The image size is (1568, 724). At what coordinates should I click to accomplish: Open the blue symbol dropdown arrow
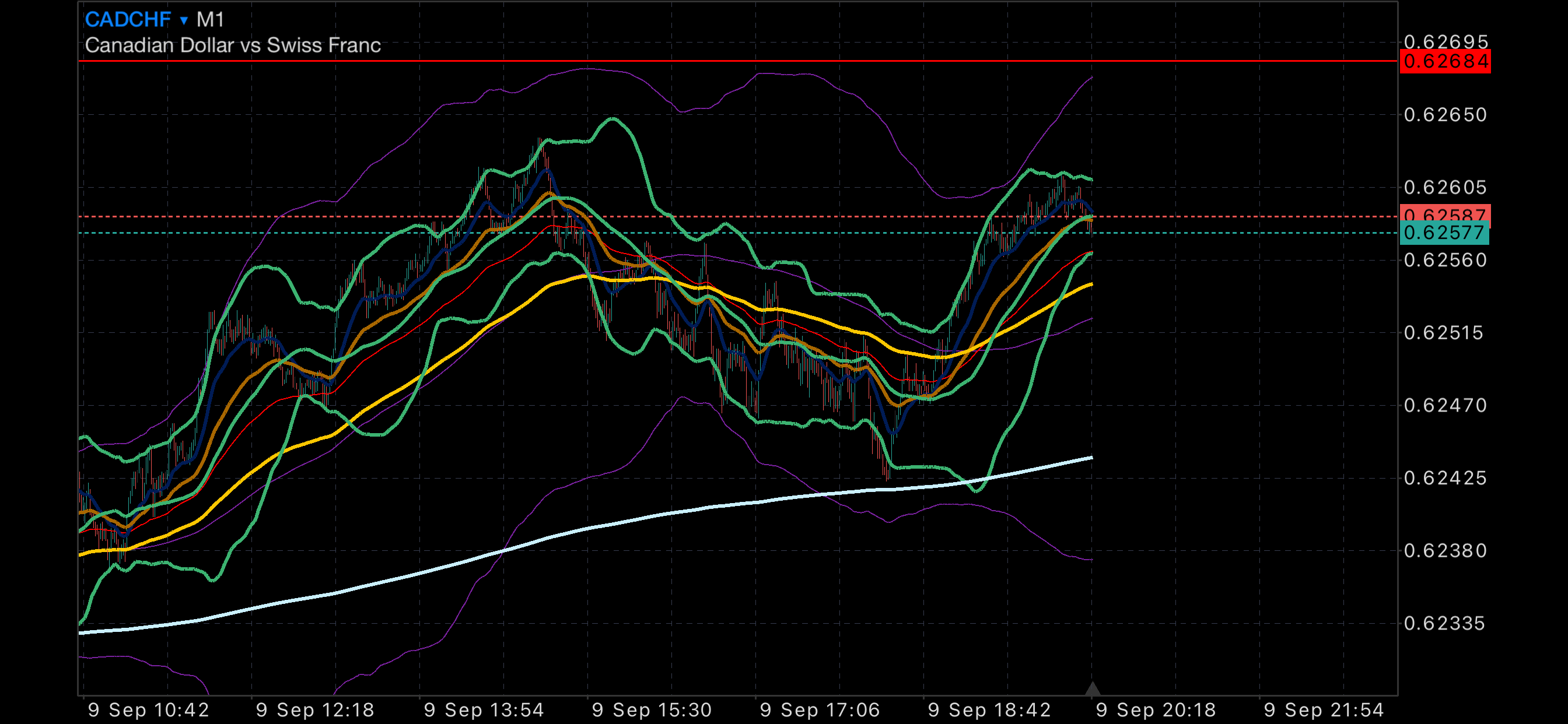coord(184,20)
